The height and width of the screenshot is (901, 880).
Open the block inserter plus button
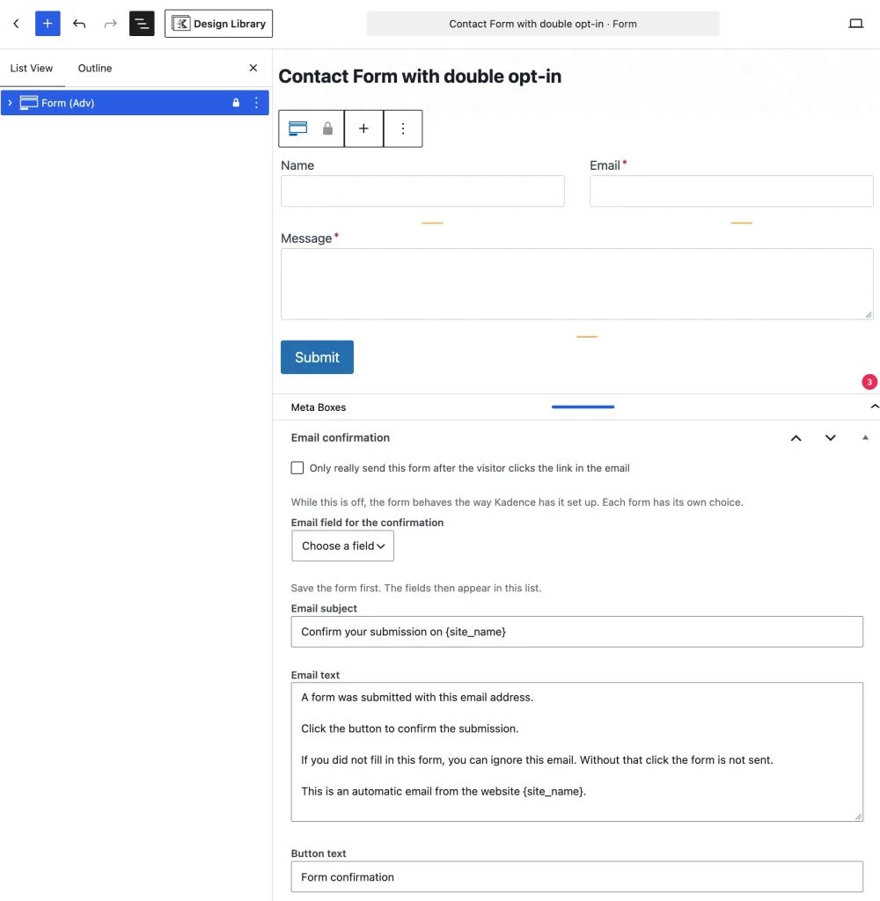pos(48,24)
